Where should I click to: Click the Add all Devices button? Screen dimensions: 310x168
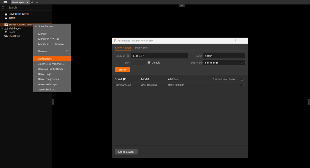[126, 152]
